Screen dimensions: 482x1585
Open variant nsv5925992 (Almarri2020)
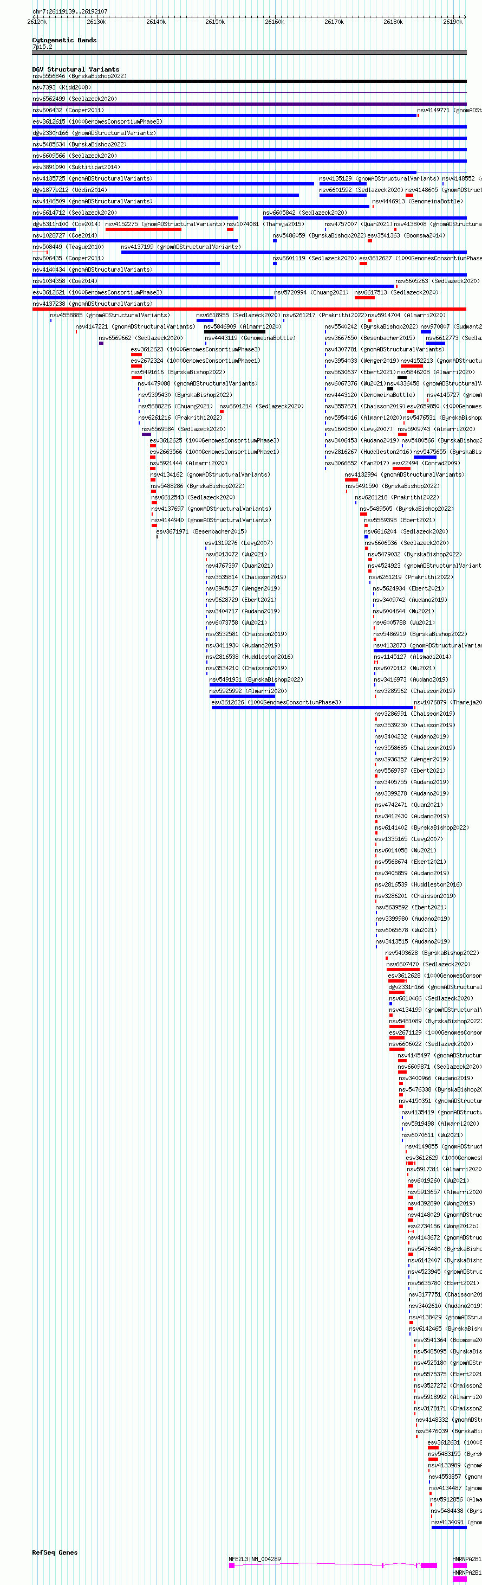[247, 691]
